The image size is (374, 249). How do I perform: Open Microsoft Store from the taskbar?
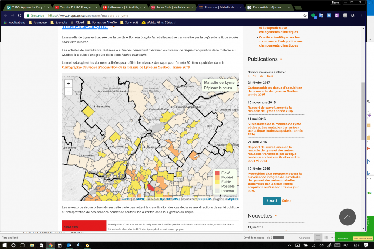click(41, 245)
